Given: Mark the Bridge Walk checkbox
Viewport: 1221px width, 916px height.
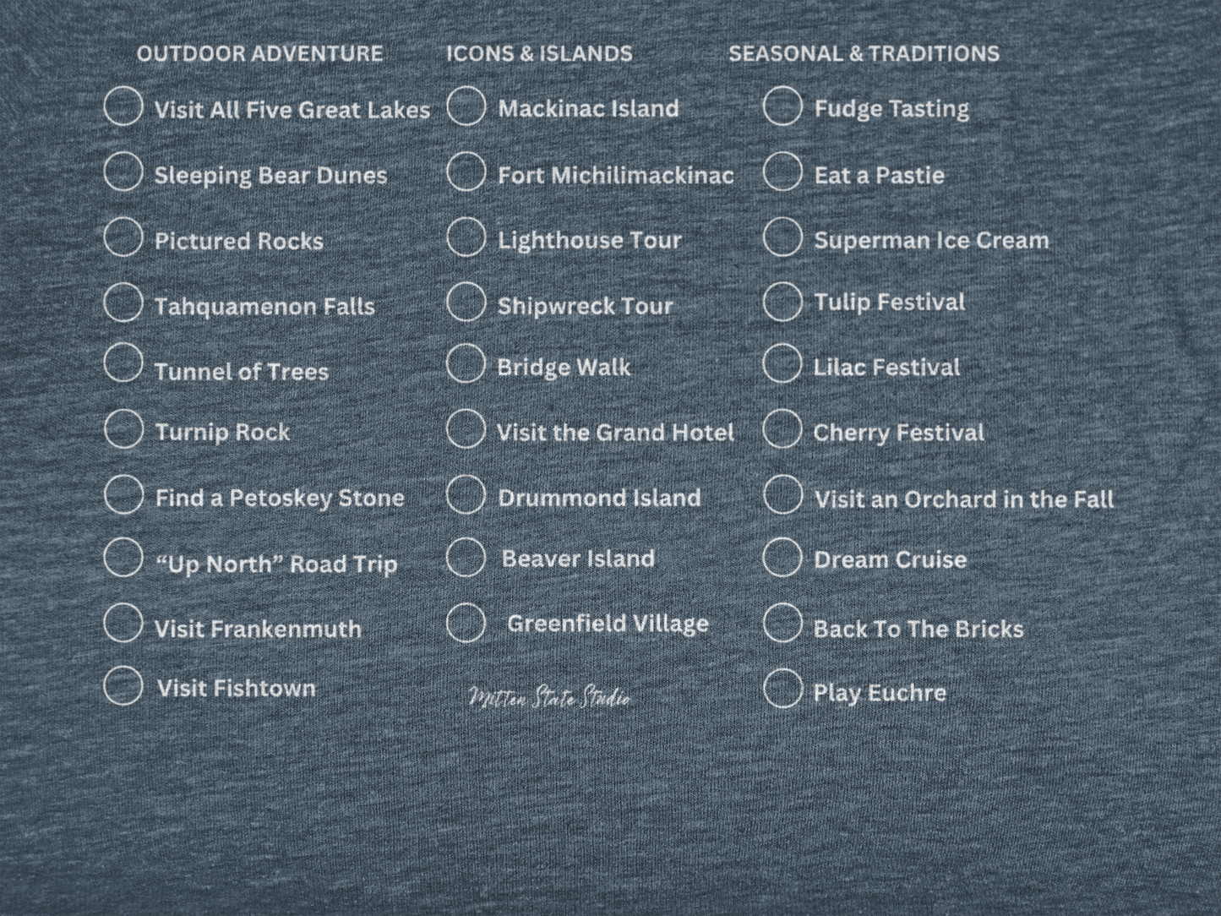Looking at the screenshot, I should pos(466,364).
